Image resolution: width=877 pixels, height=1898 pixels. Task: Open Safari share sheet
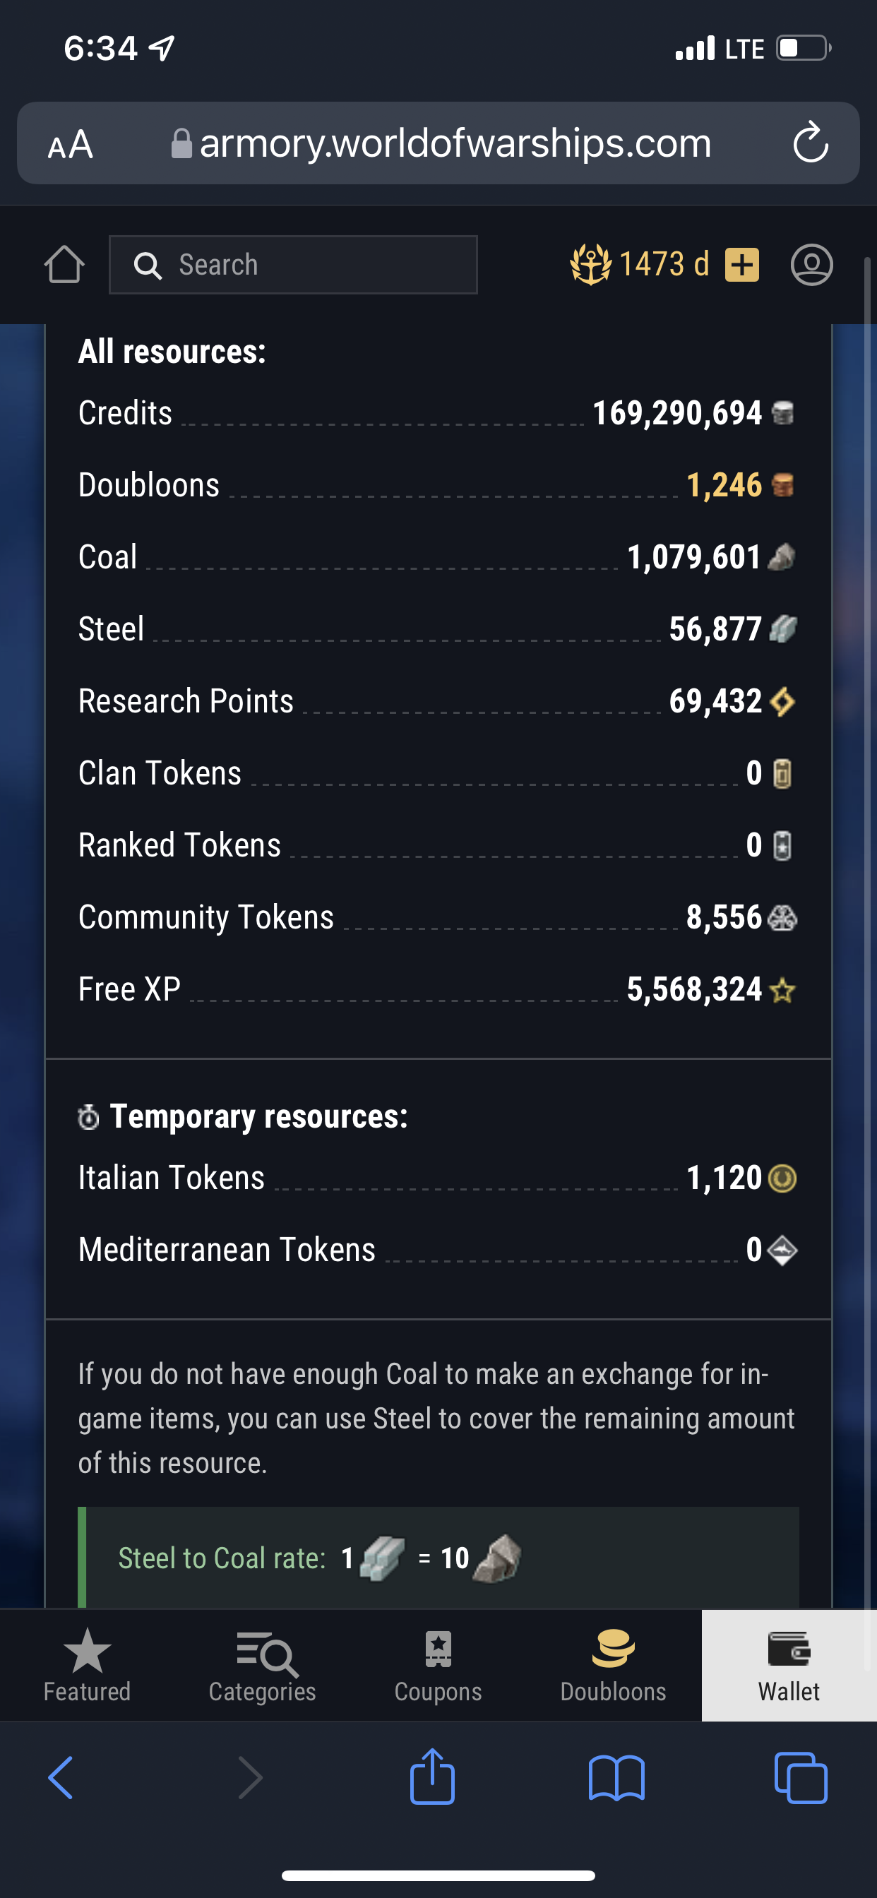[432, 1777]
